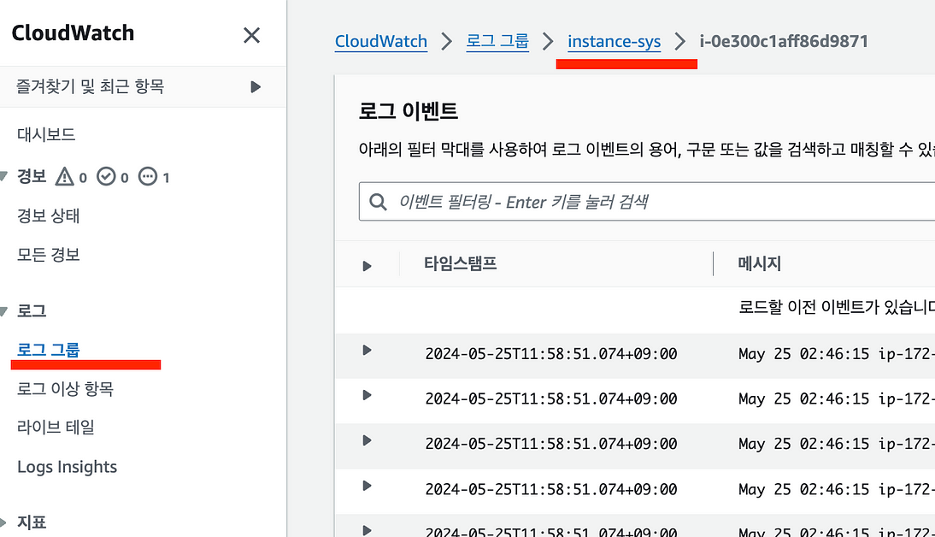The width and height of the screenshot is (935, 537).
Task: Expand 즐겨찾기 및 최근 항목 arrow
Action: point(256,87)
